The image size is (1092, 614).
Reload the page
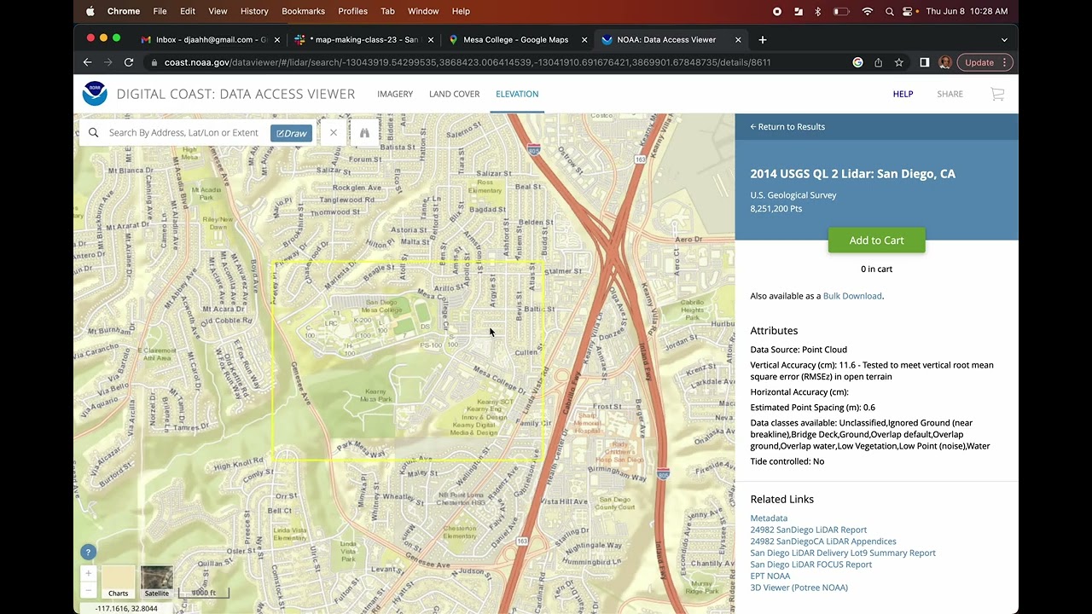(129, 62)
